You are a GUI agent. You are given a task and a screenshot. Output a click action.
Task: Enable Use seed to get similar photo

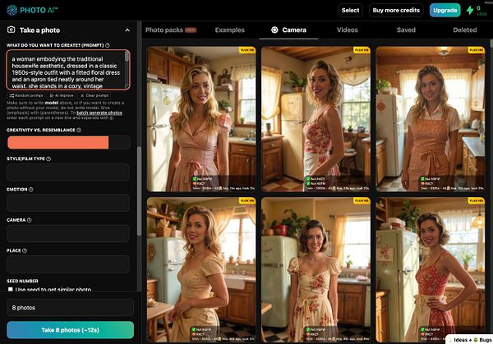point(11,289)
